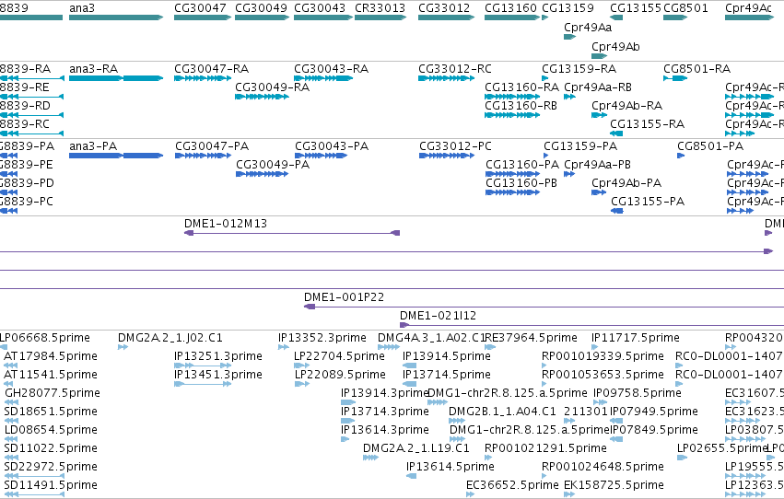Select the LP22704.5prime EST label

(x=339, y=356)
